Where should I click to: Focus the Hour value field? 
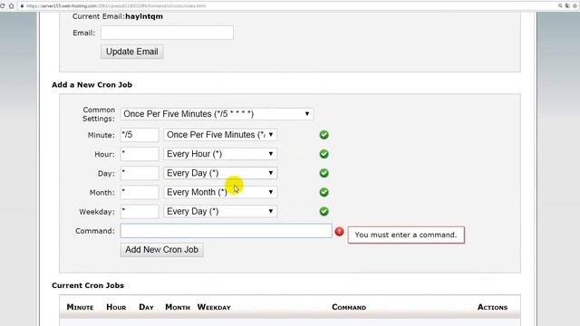[140, 154]
